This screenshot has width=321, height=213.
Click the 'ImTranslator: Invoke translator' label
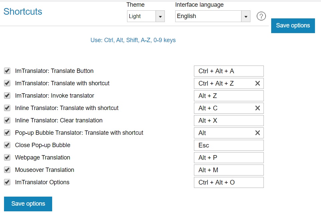(x=55, y=96)
